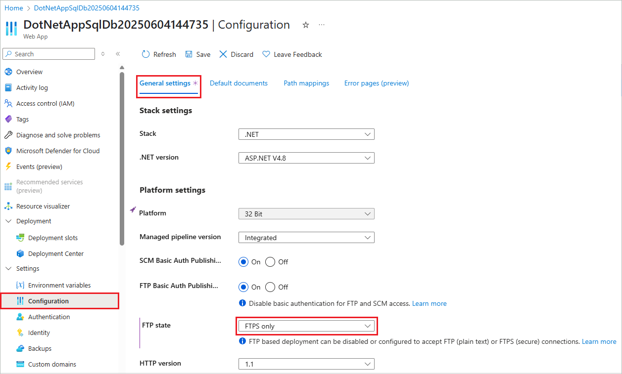Open the Managed pipeline version dropdown
This screenshot has height=374, width=622.
click(x=306, y=238)
